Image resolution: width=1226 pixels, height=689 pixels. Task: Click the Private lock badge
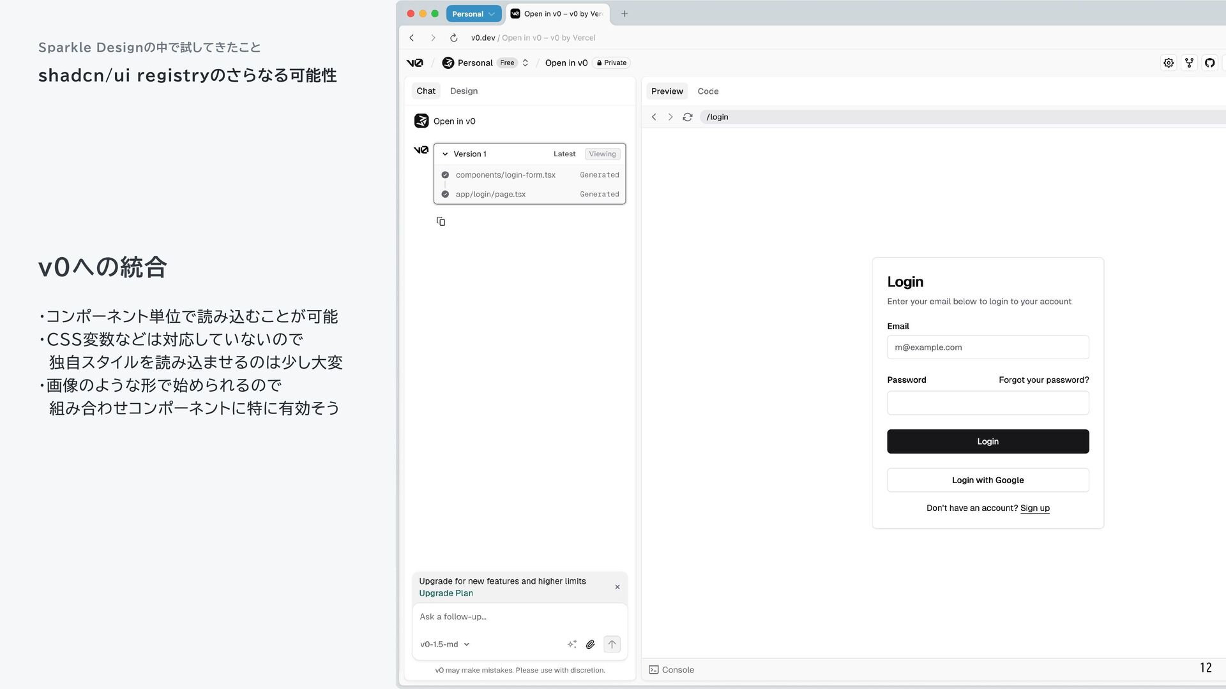tap(612, 63)
